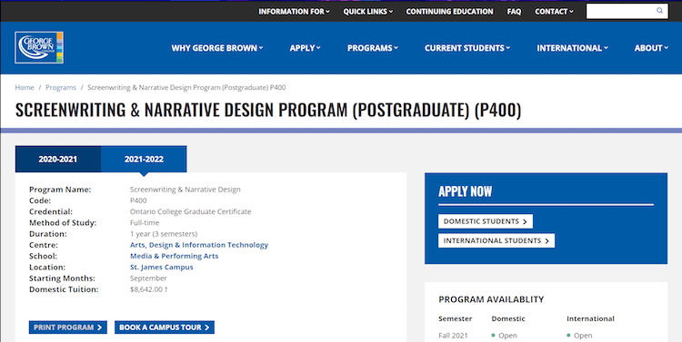Image resolution: width=682 pixels, height=342 pixels.
Task: Open the FAQ page
Action: tap(514, 12)
